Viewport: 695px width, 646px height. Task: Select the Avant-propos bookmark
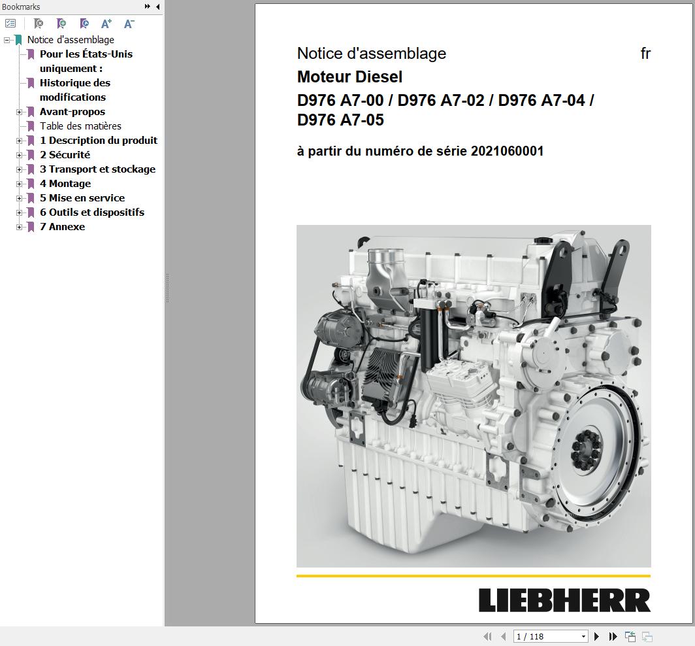tap(73, 112)
